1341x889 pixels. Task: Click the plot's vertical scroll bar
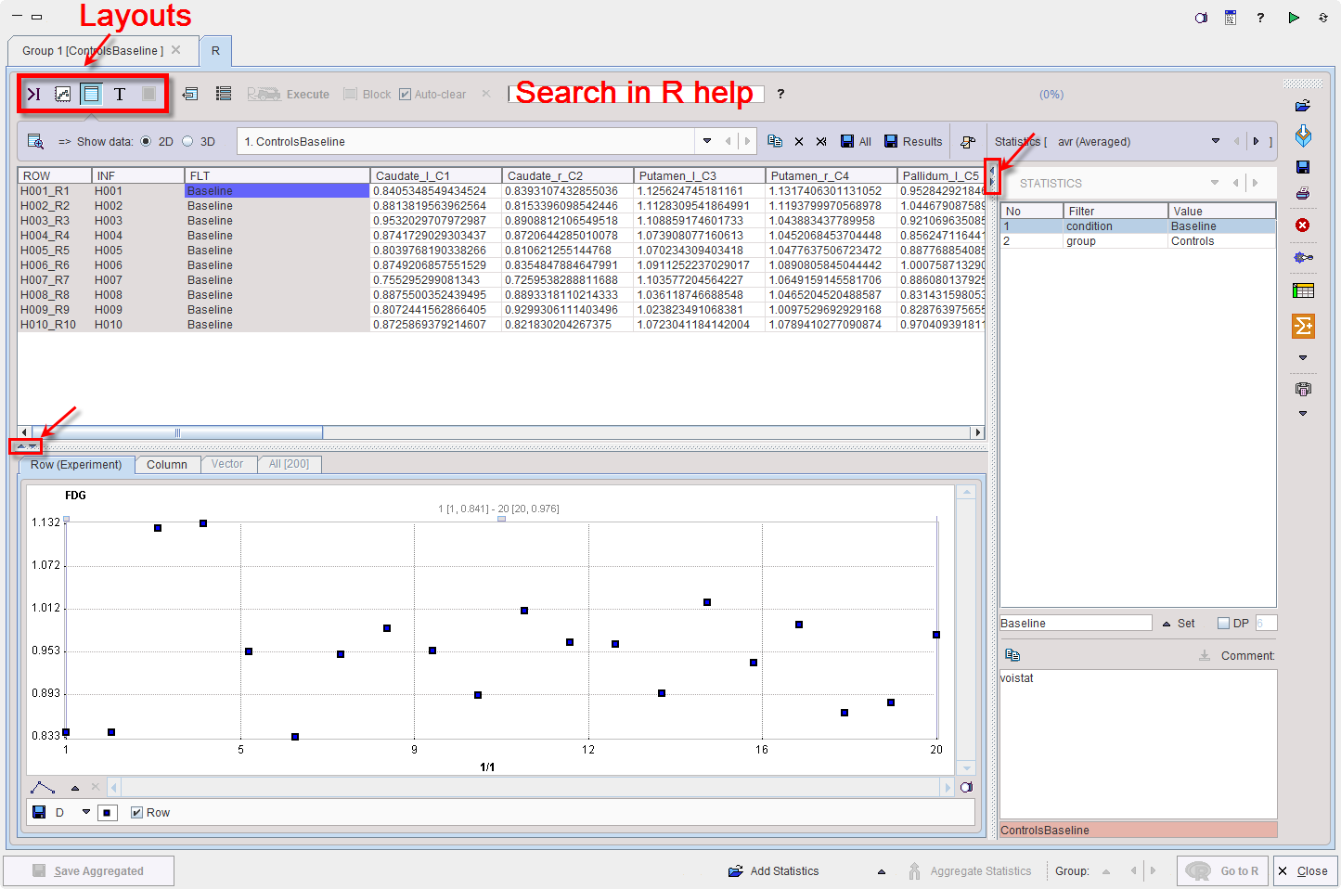(967, 630)
